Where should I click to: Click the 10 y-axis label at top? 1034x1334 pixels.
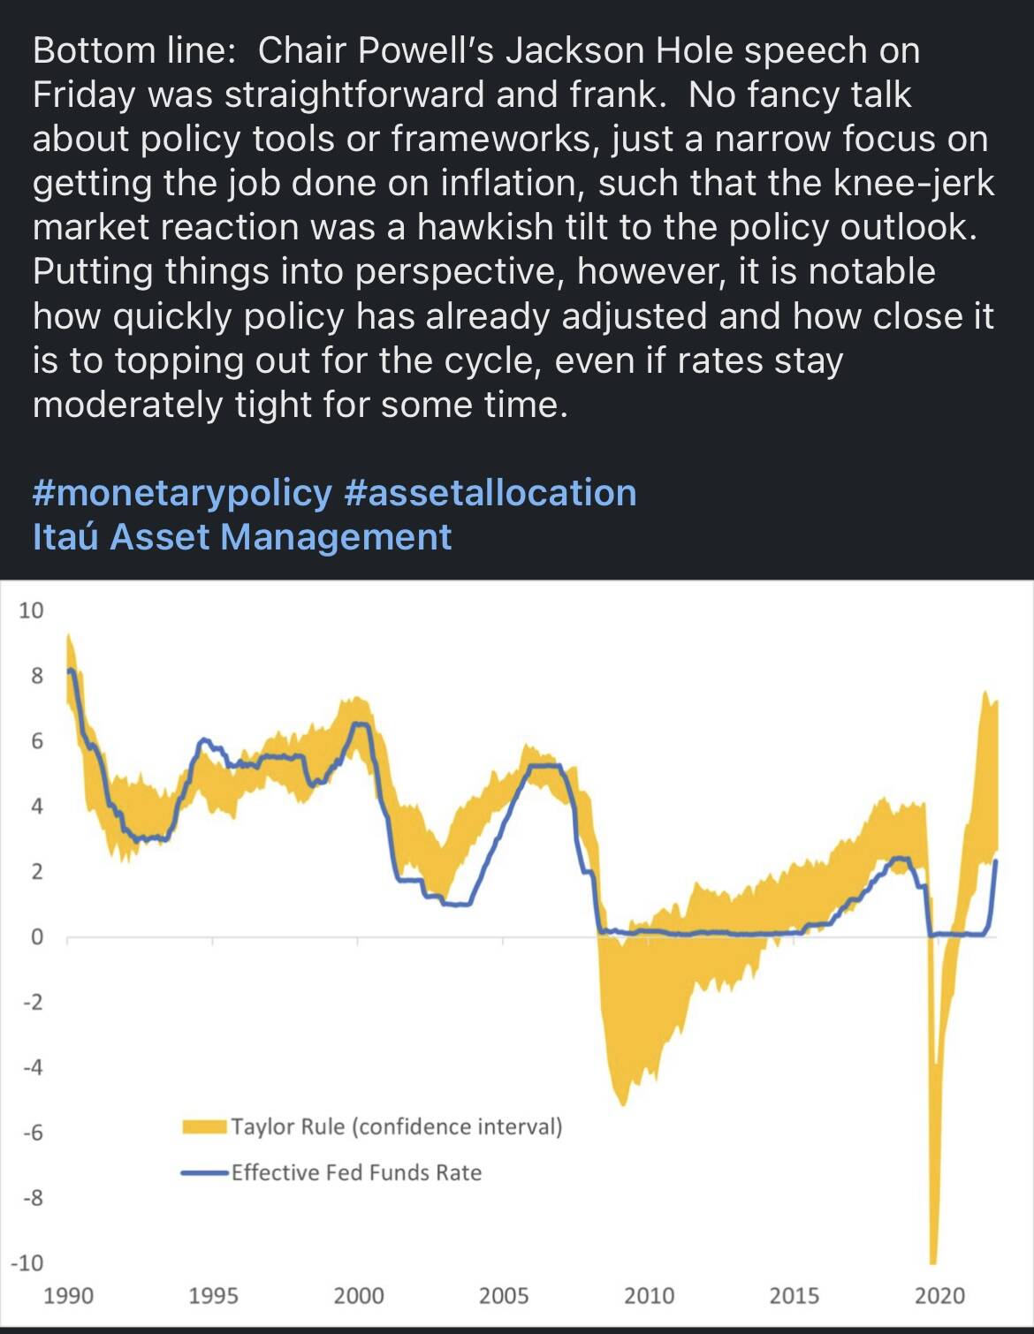[31, 610]
